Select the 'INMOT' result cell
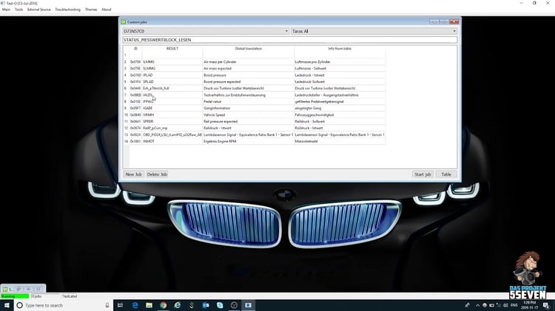This screenshot has height=311, width=555. [x=172, y=141]
